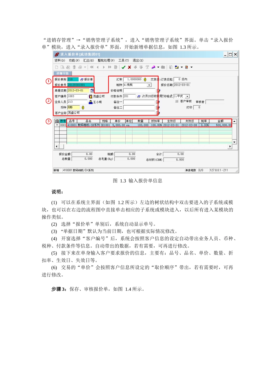Click the trash can delete icon
Screen dimensions: 275x390
74,67
